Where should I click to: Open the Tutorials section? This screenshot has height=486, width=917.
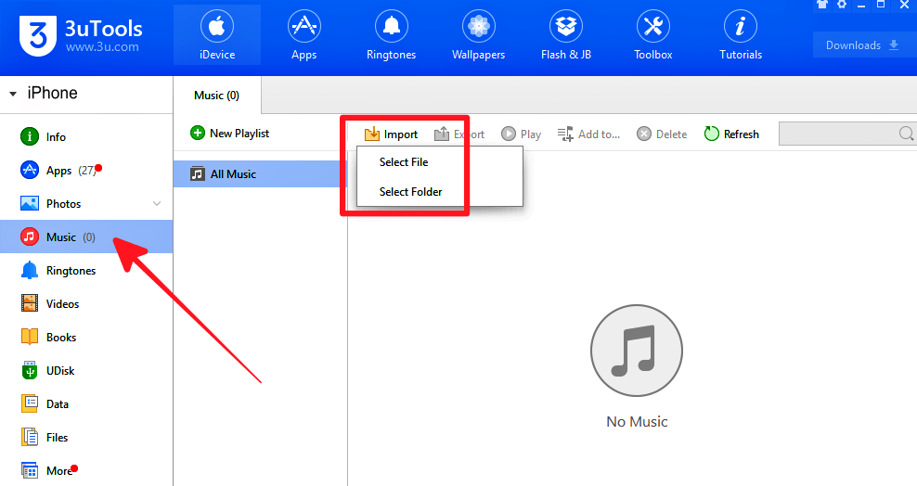pyautogui.click(x=741, y=35)
